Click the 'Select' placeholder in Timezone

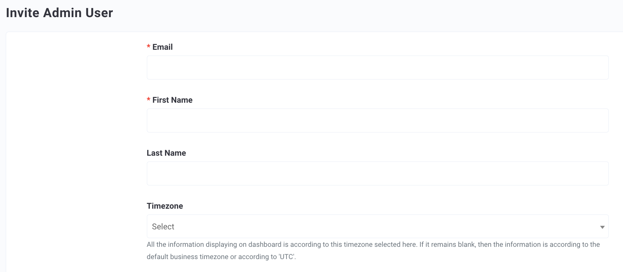pyautogui.click(x=163, y=226)
